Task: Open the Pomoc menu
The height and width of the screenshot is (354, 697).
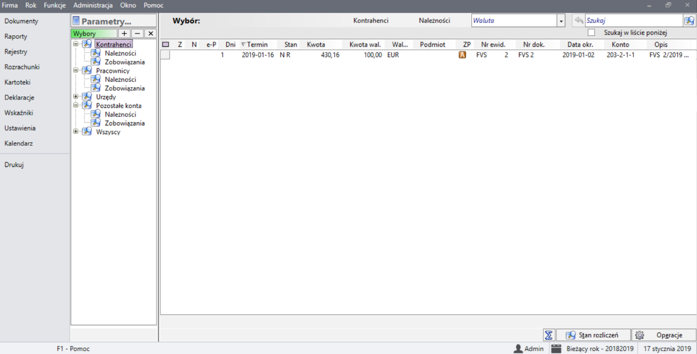Action: pos(153,5)
